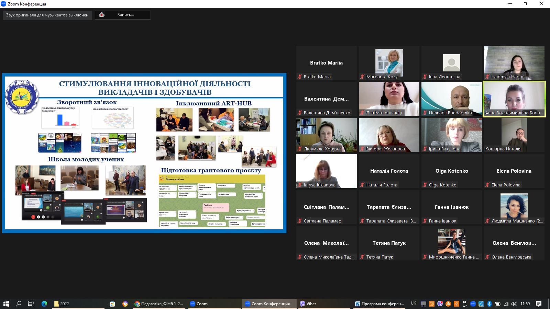The height and width of the screenshot is (309, 550).
Task: Switch the UK keyboard language indicator
Action: [413, 304]
